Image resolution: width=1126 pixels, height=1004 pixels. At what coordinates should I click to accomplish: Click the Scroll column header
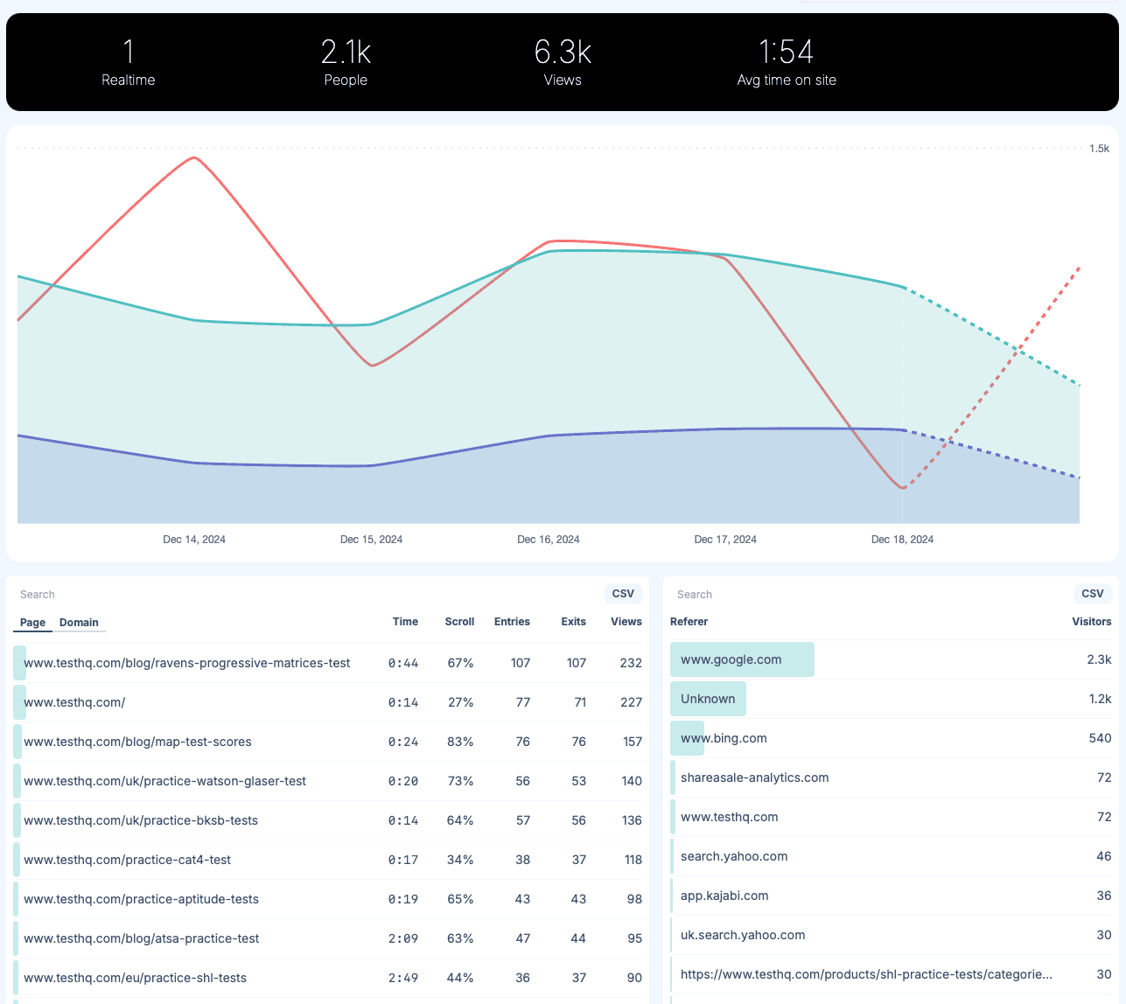(x=459, y=622)
